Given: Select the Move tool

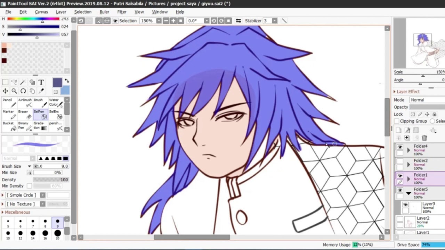Looking at the screenshot, I should (x=5, y=91).
